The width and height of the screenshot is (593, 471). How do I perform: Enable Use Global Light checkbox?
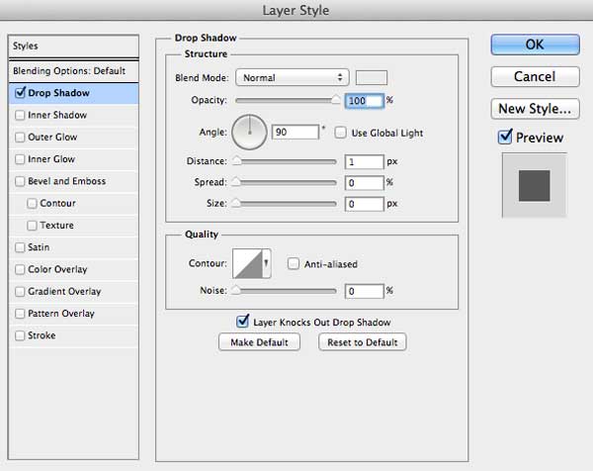tap(340, 133)
